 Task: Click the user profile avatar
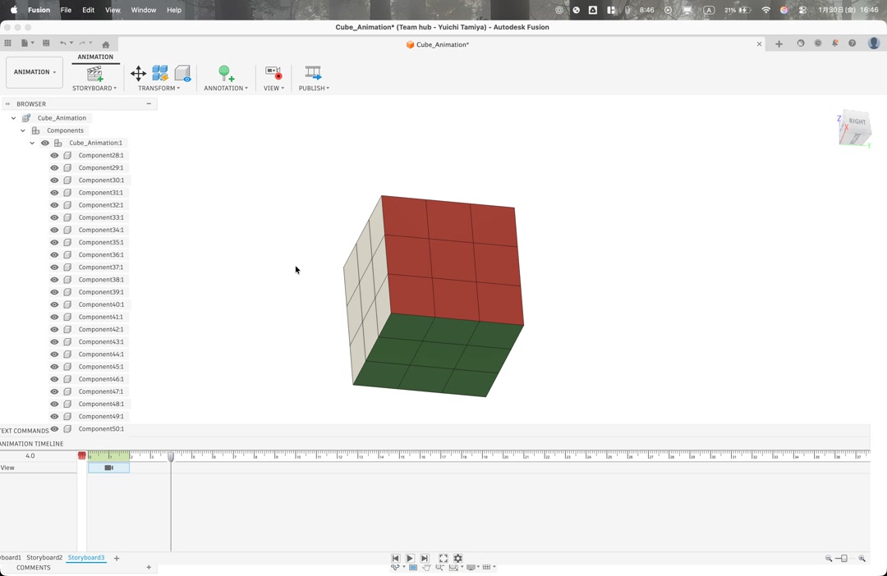[874, 43]
